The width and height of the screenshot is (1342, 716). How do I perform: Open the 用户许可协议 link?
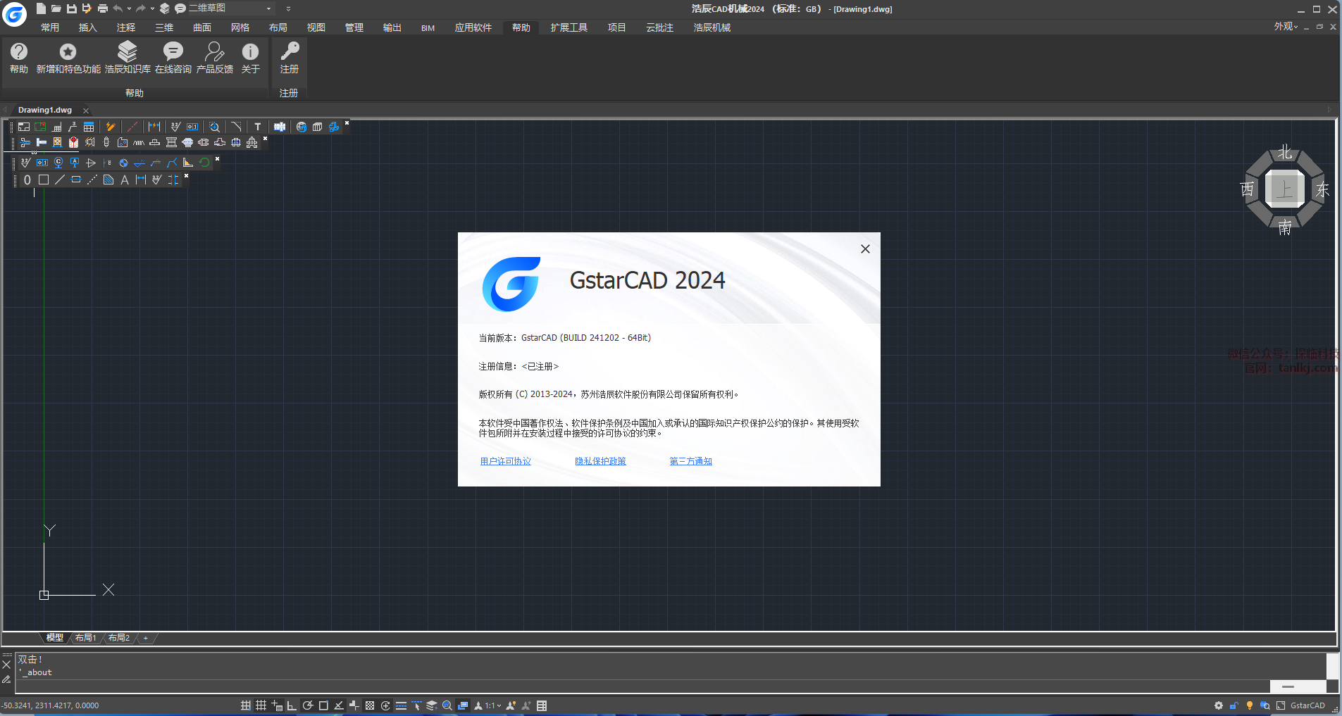505,461
